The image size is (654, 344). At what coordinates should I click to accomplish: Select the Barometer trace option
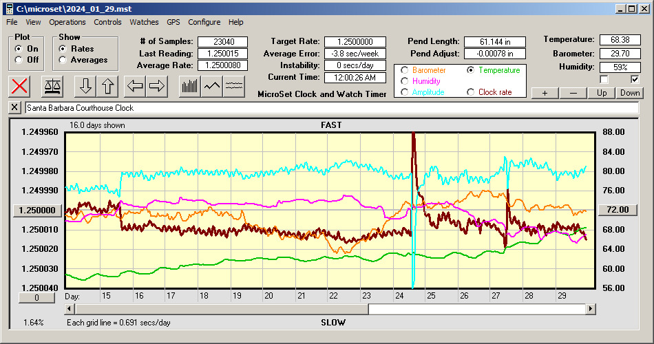pyautogui.click(x=404, y=70)
